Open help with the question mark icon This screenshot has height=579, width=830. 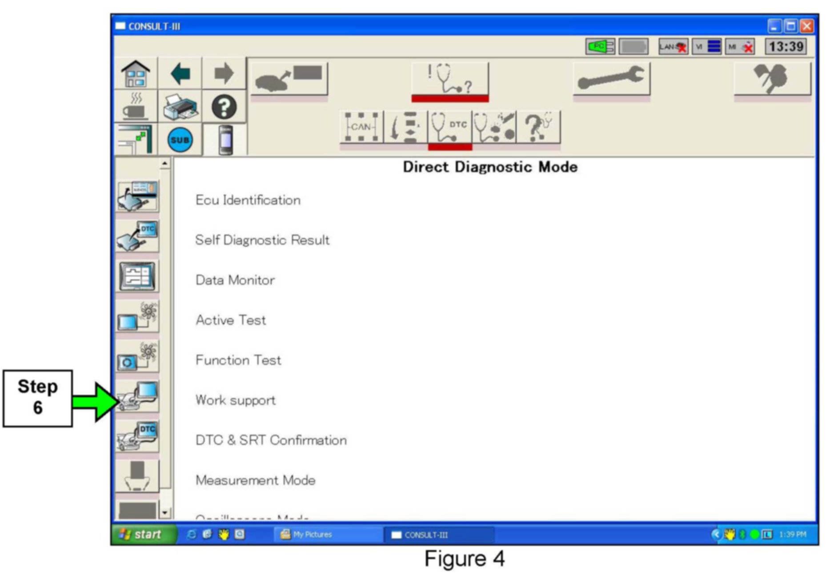pyautogui.click(x=224, y=107)
